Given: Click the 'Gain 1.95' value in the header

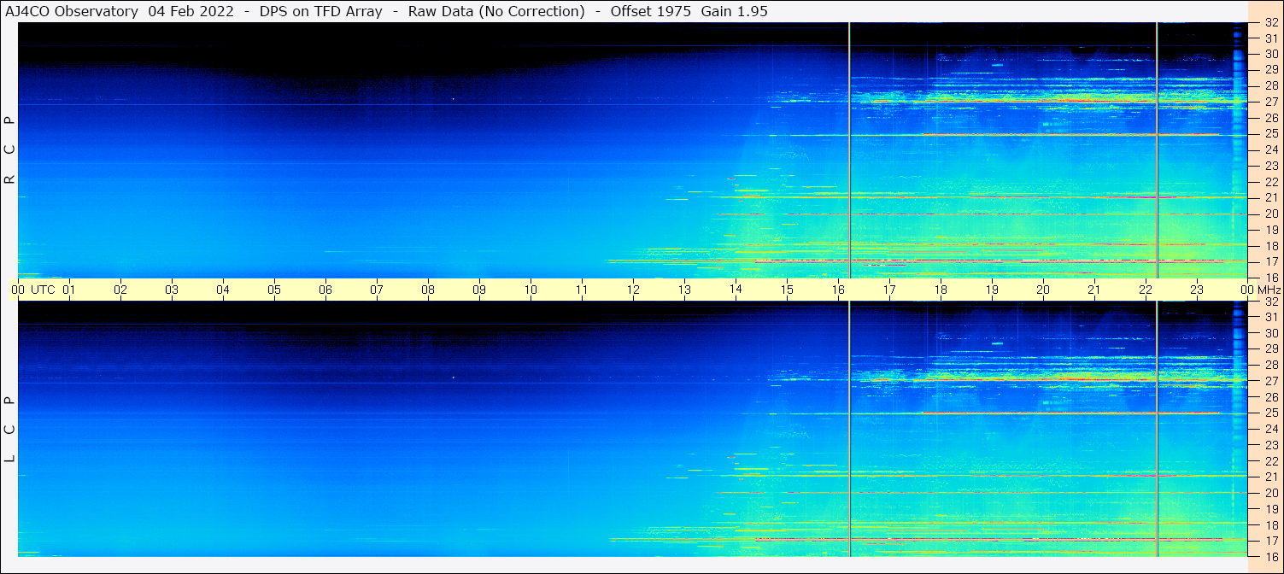Looking at the screenshot, I should 733,11.
